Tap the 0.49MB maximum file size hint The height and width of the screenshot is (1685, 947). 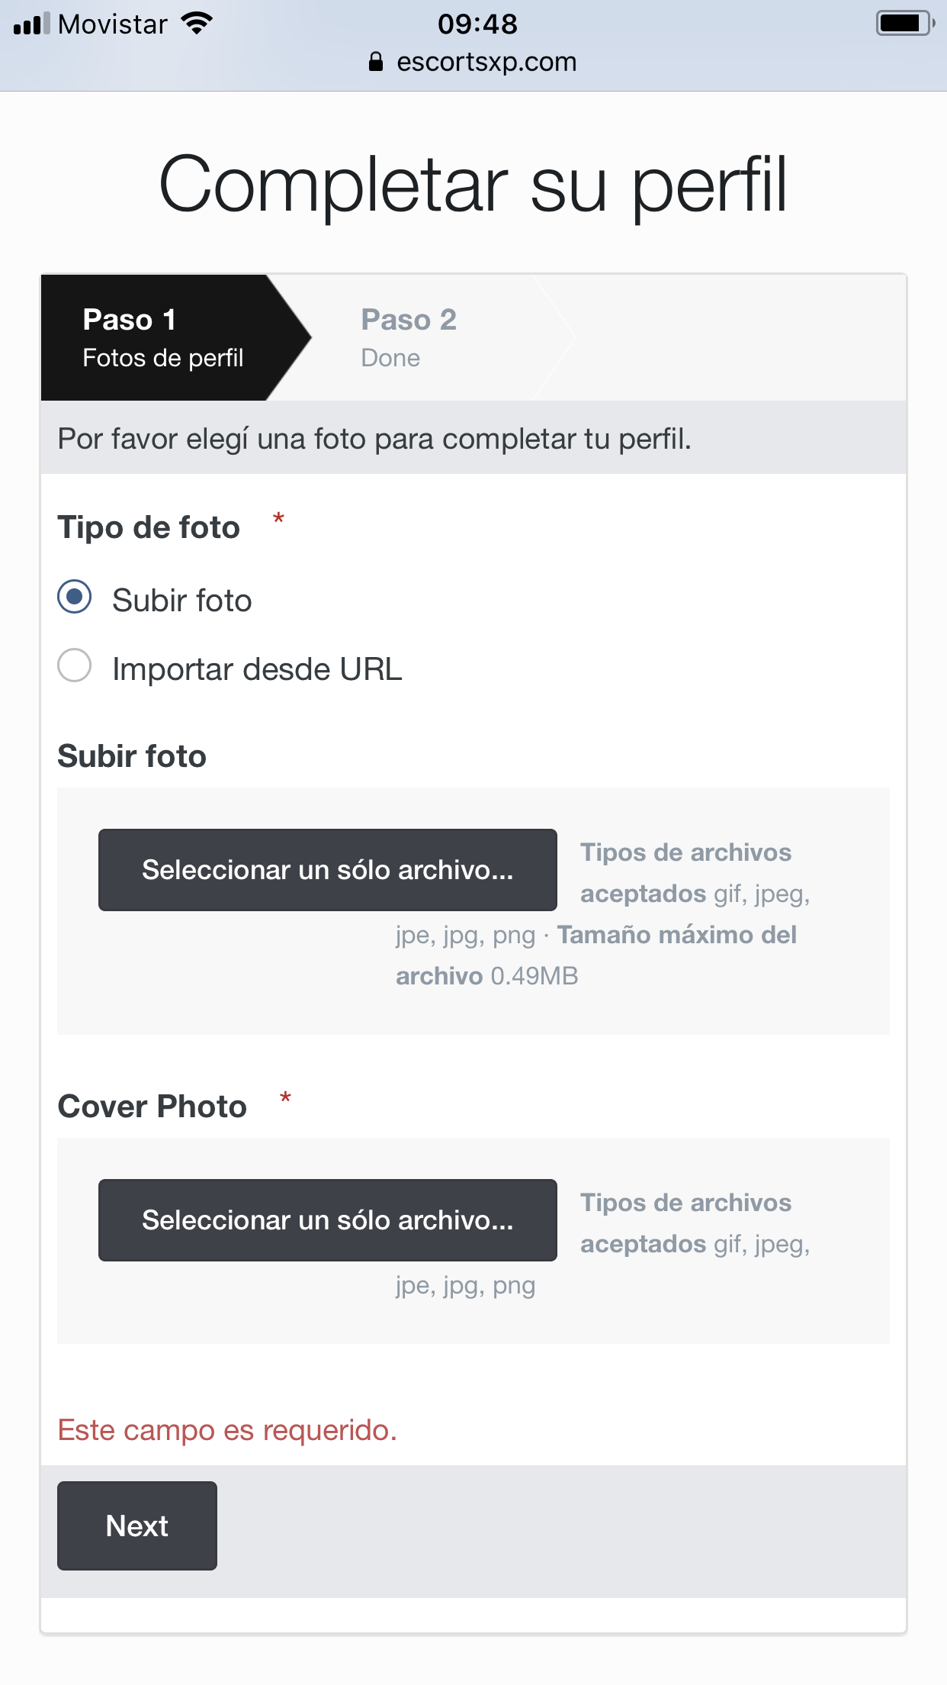[534, 976]
